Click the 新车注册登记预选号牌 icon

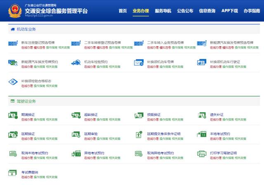tap(13, 44)
